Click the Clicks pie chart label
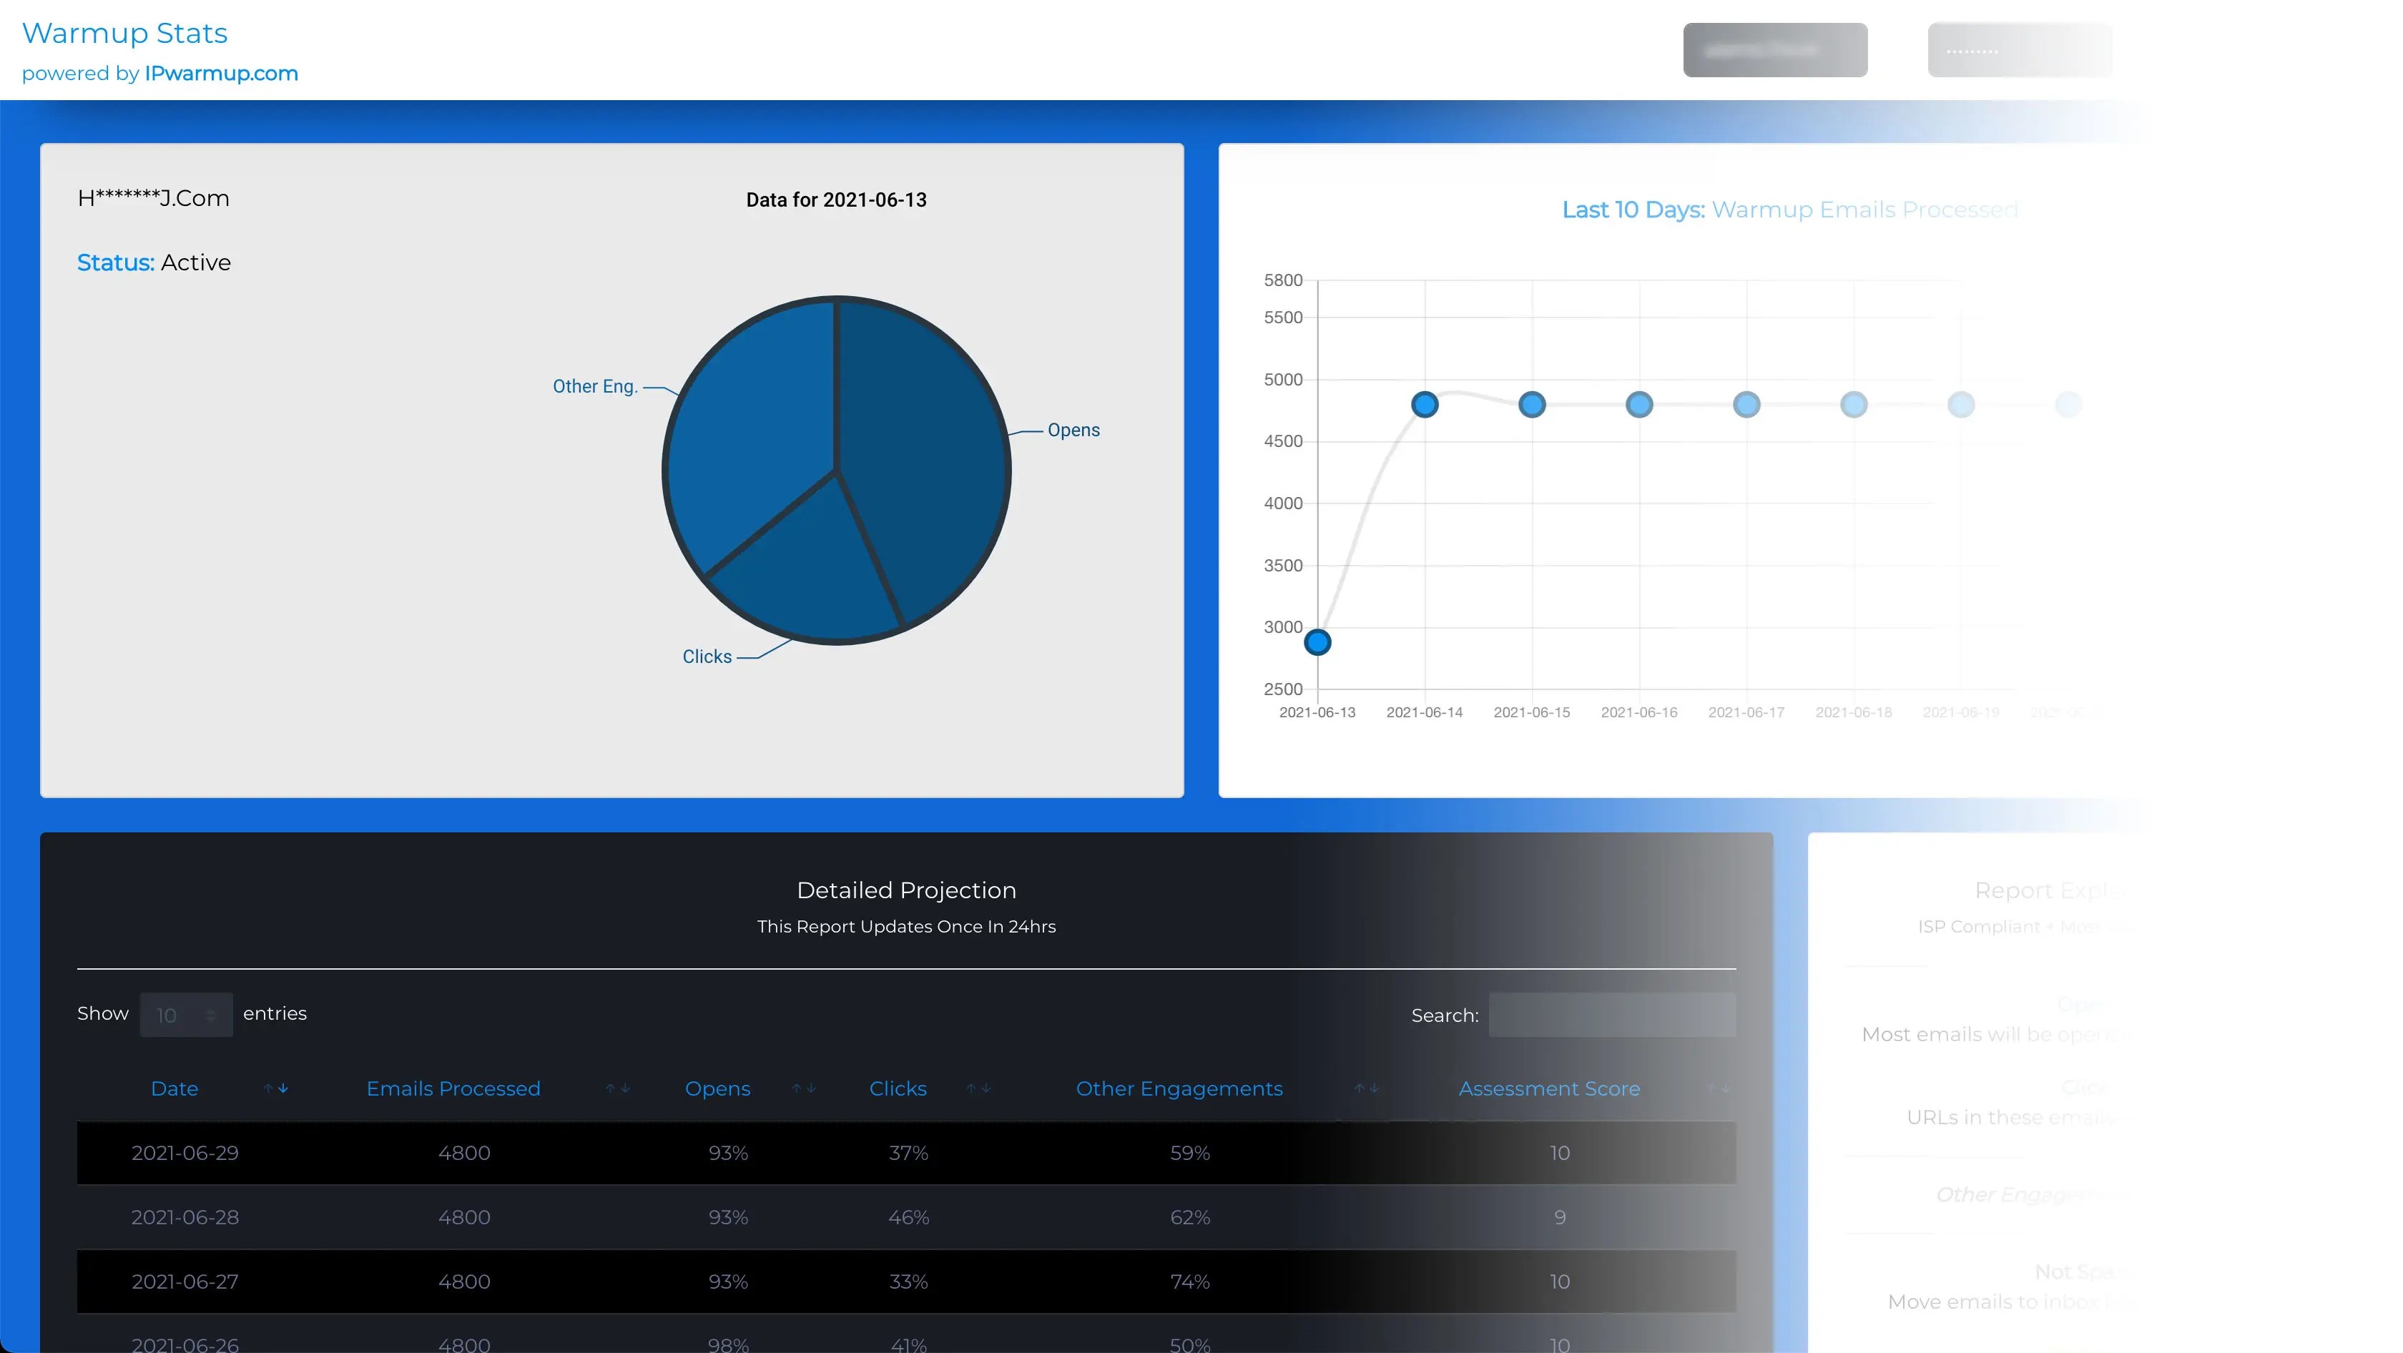The width and height of the screenshot is (2403, 1353). [707, 656]
